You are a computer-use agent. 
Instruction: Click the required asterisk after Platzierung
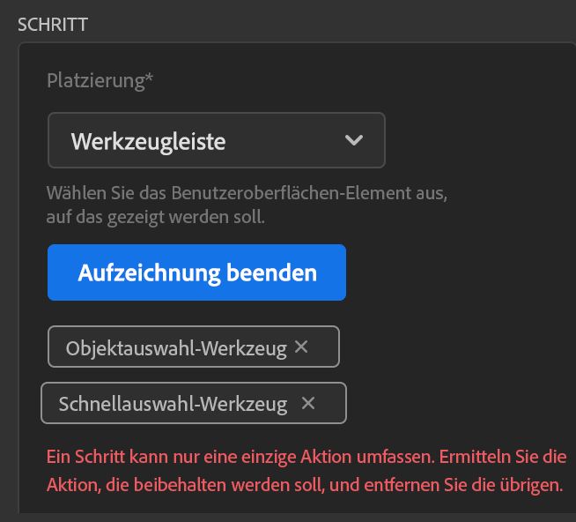pos(149,80)
